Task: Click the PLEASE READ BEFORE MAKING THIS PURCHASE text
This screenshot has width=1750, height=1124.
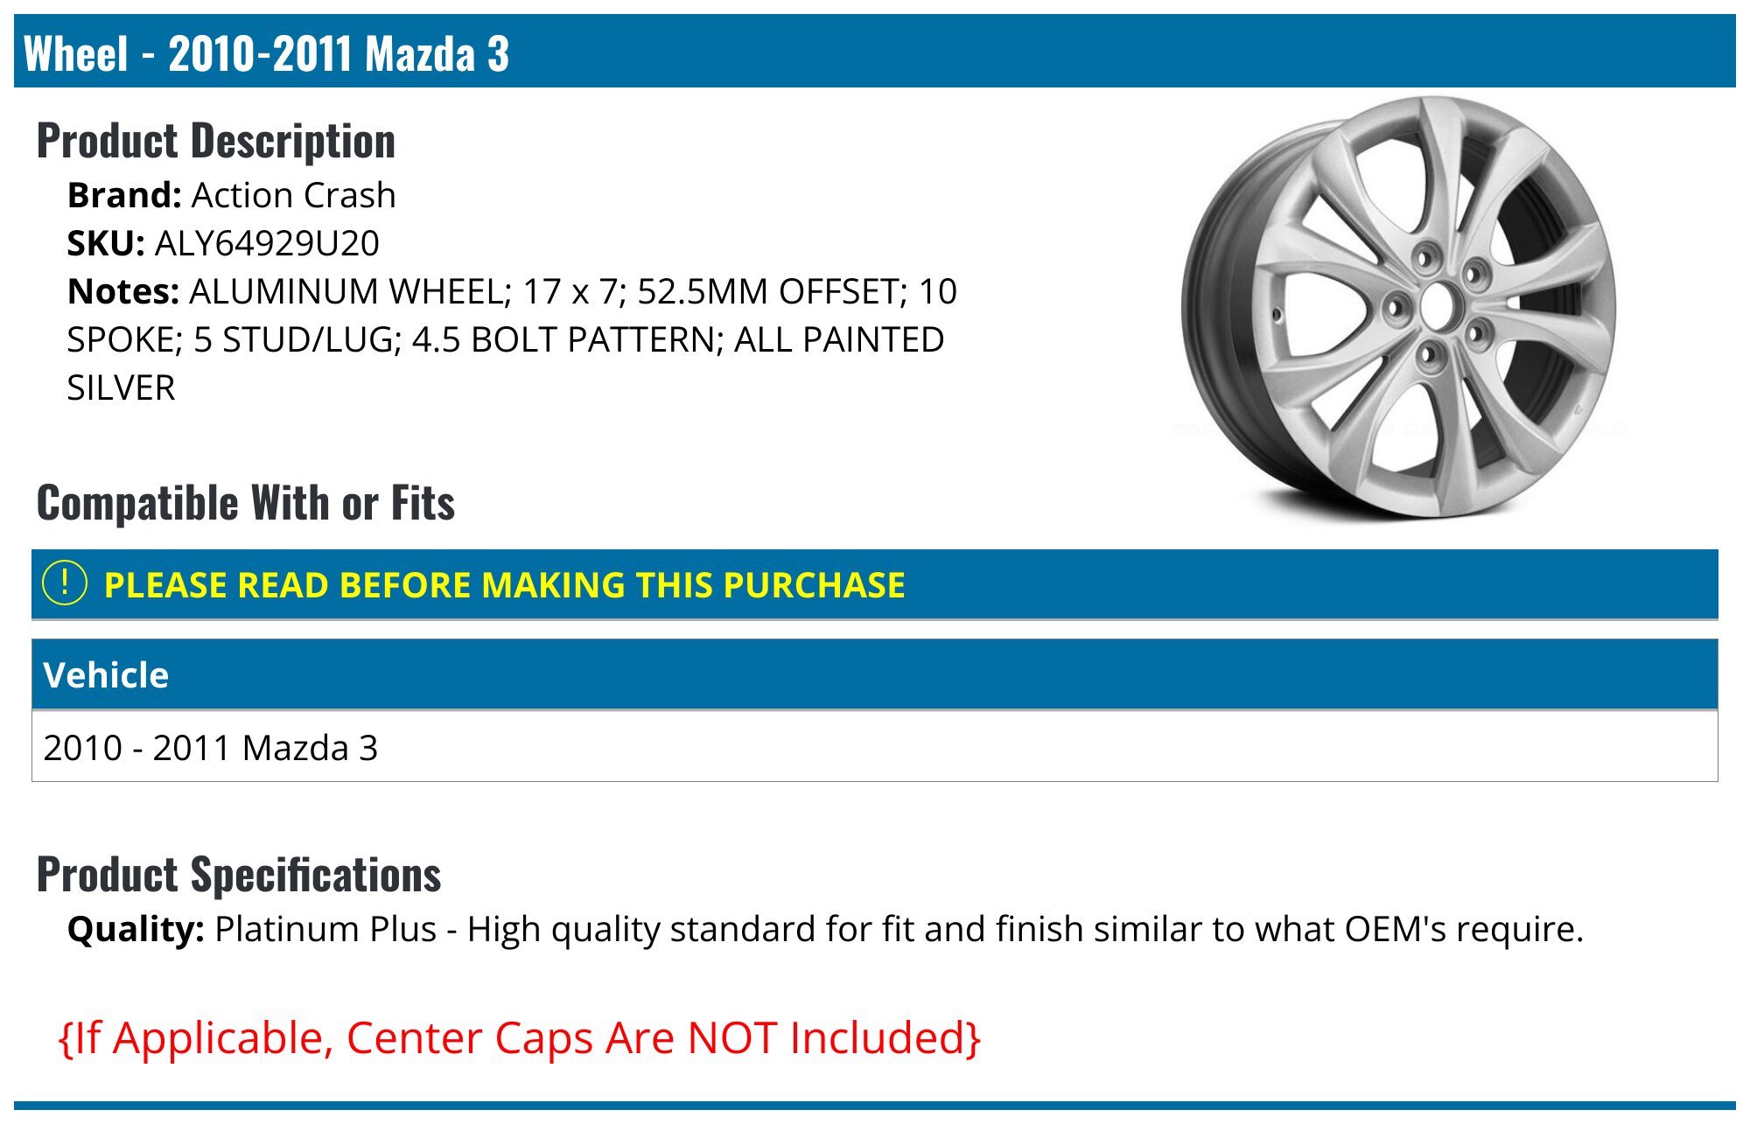Action: pyautogui.click(x=505, y=584)
